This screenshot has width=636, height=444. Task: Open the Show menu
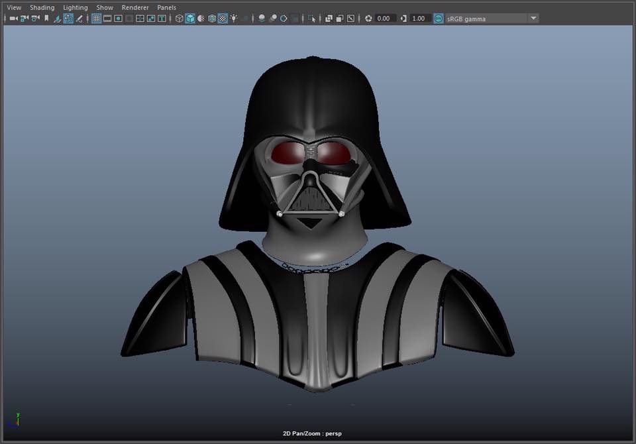pos(105,8)
